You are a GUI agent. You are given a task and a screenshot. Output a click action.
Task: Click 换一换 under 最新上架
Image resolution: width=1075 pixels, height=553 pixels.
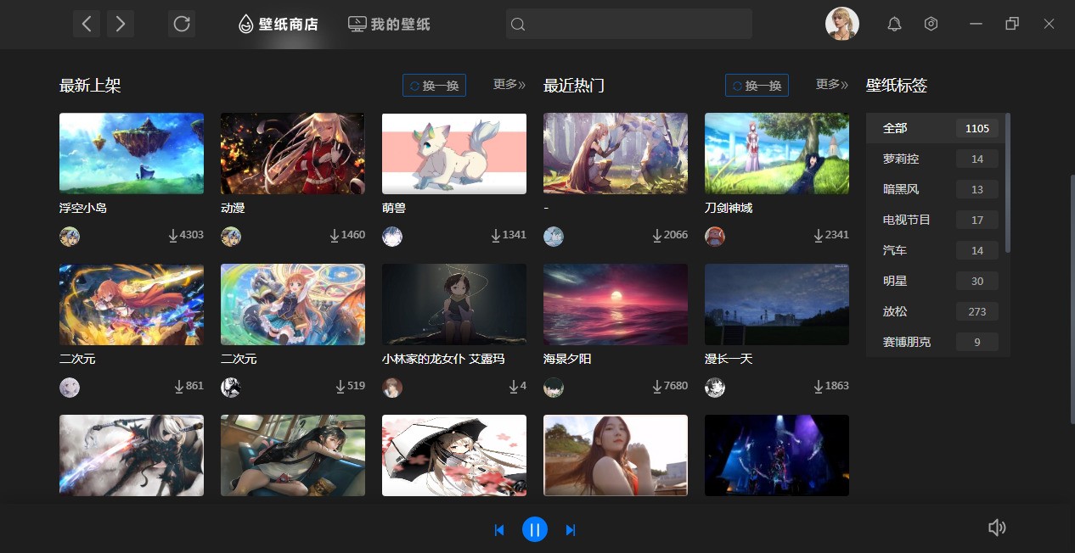point(434,86)
